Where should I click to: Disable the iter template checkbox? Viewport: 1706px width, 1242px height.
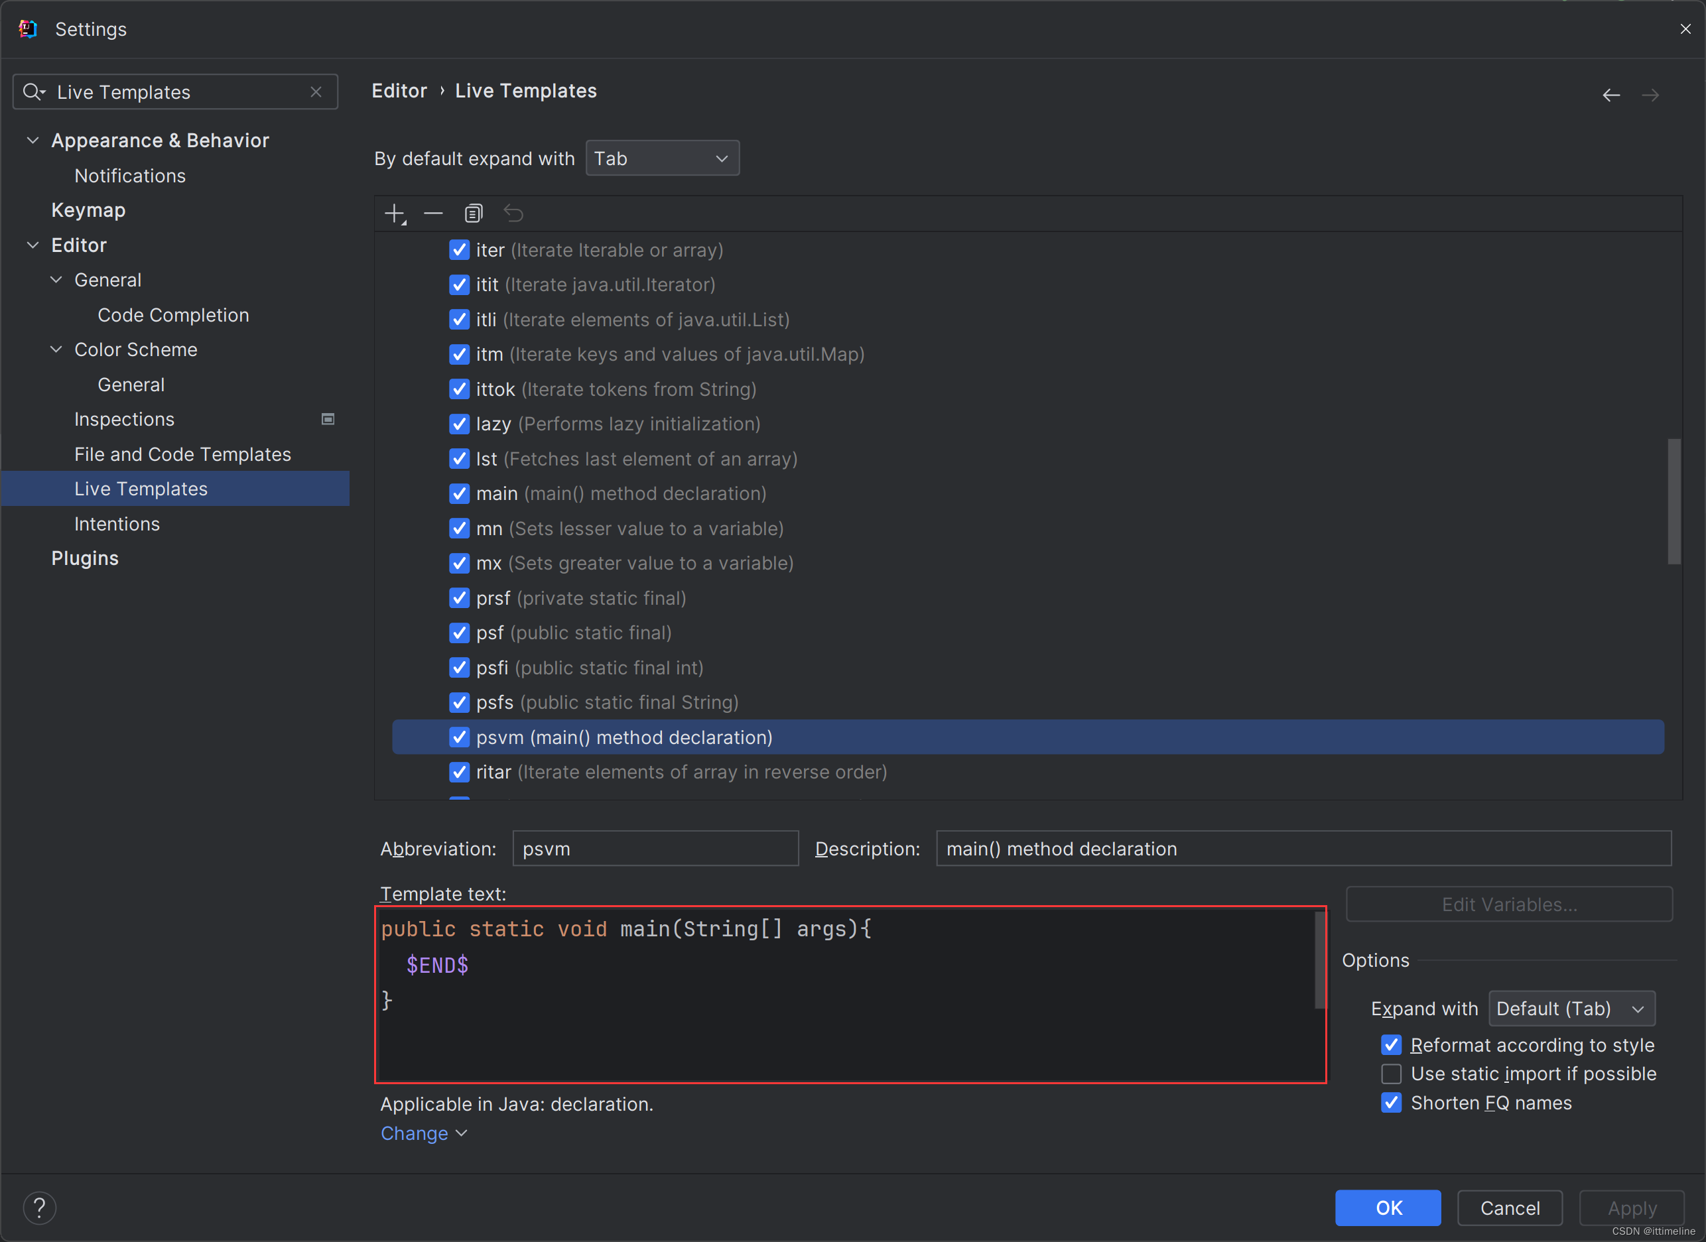click(x=459, y=249)
